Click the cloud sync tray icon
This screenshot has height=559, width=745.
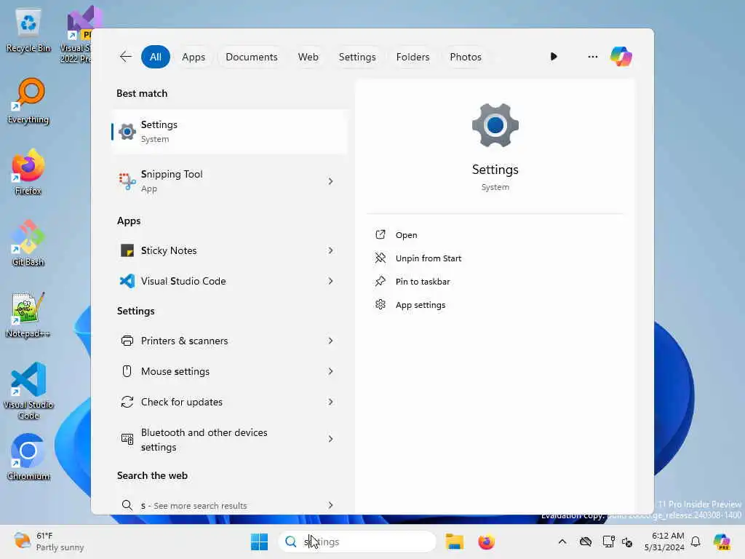(586, 542)
